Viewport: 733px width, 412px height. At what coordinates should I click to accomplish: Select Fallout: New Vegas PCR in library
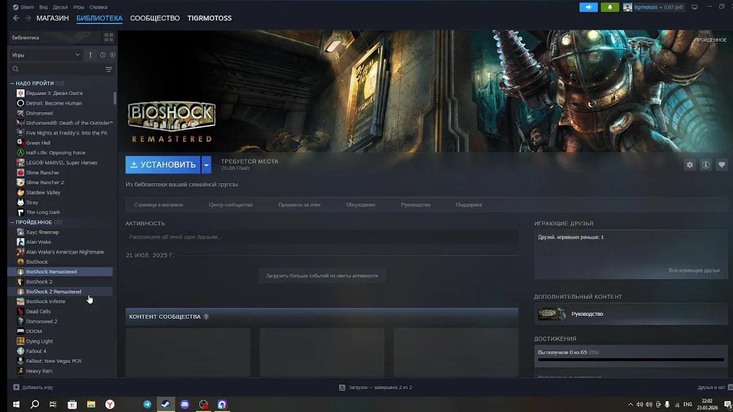[60, 361]
